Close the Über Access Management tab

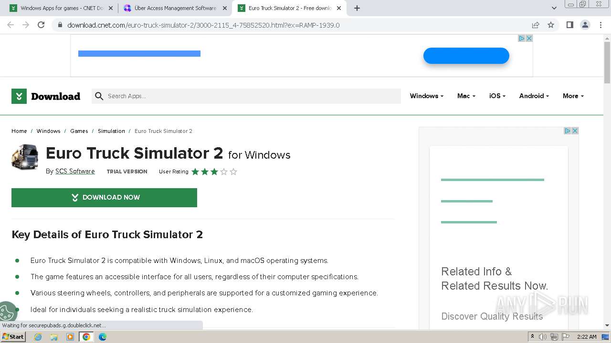pyautogui.click(x=225, y=8)
